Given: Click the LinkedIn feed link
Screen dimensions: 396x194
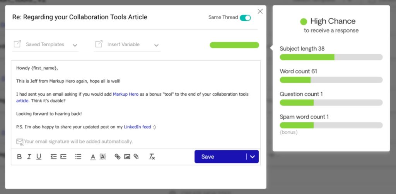Looking at the screenshot, I should point(137,127).
